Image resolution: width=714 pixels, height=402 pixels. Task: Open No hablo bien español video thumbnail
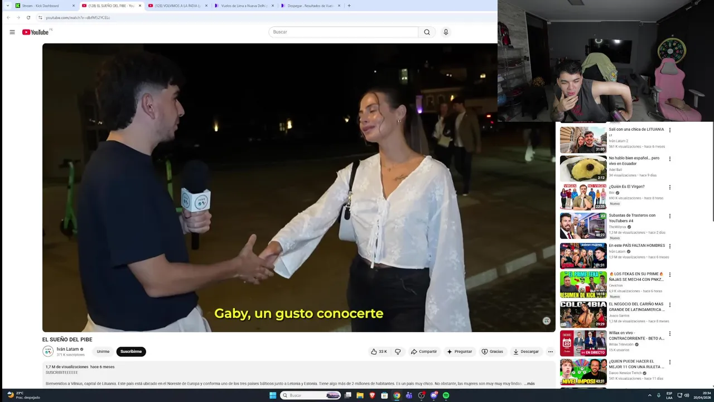(x=583, y=168)
